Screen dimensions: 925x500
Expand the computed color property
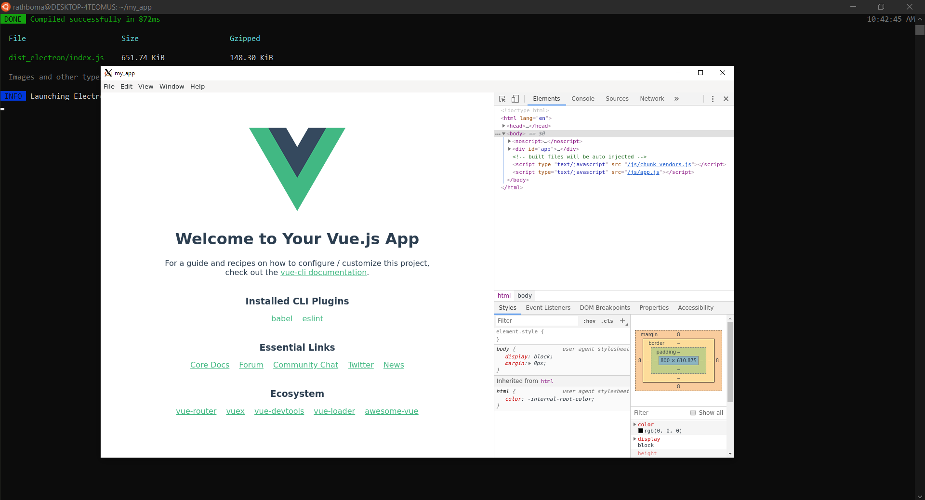coord(634,424)
